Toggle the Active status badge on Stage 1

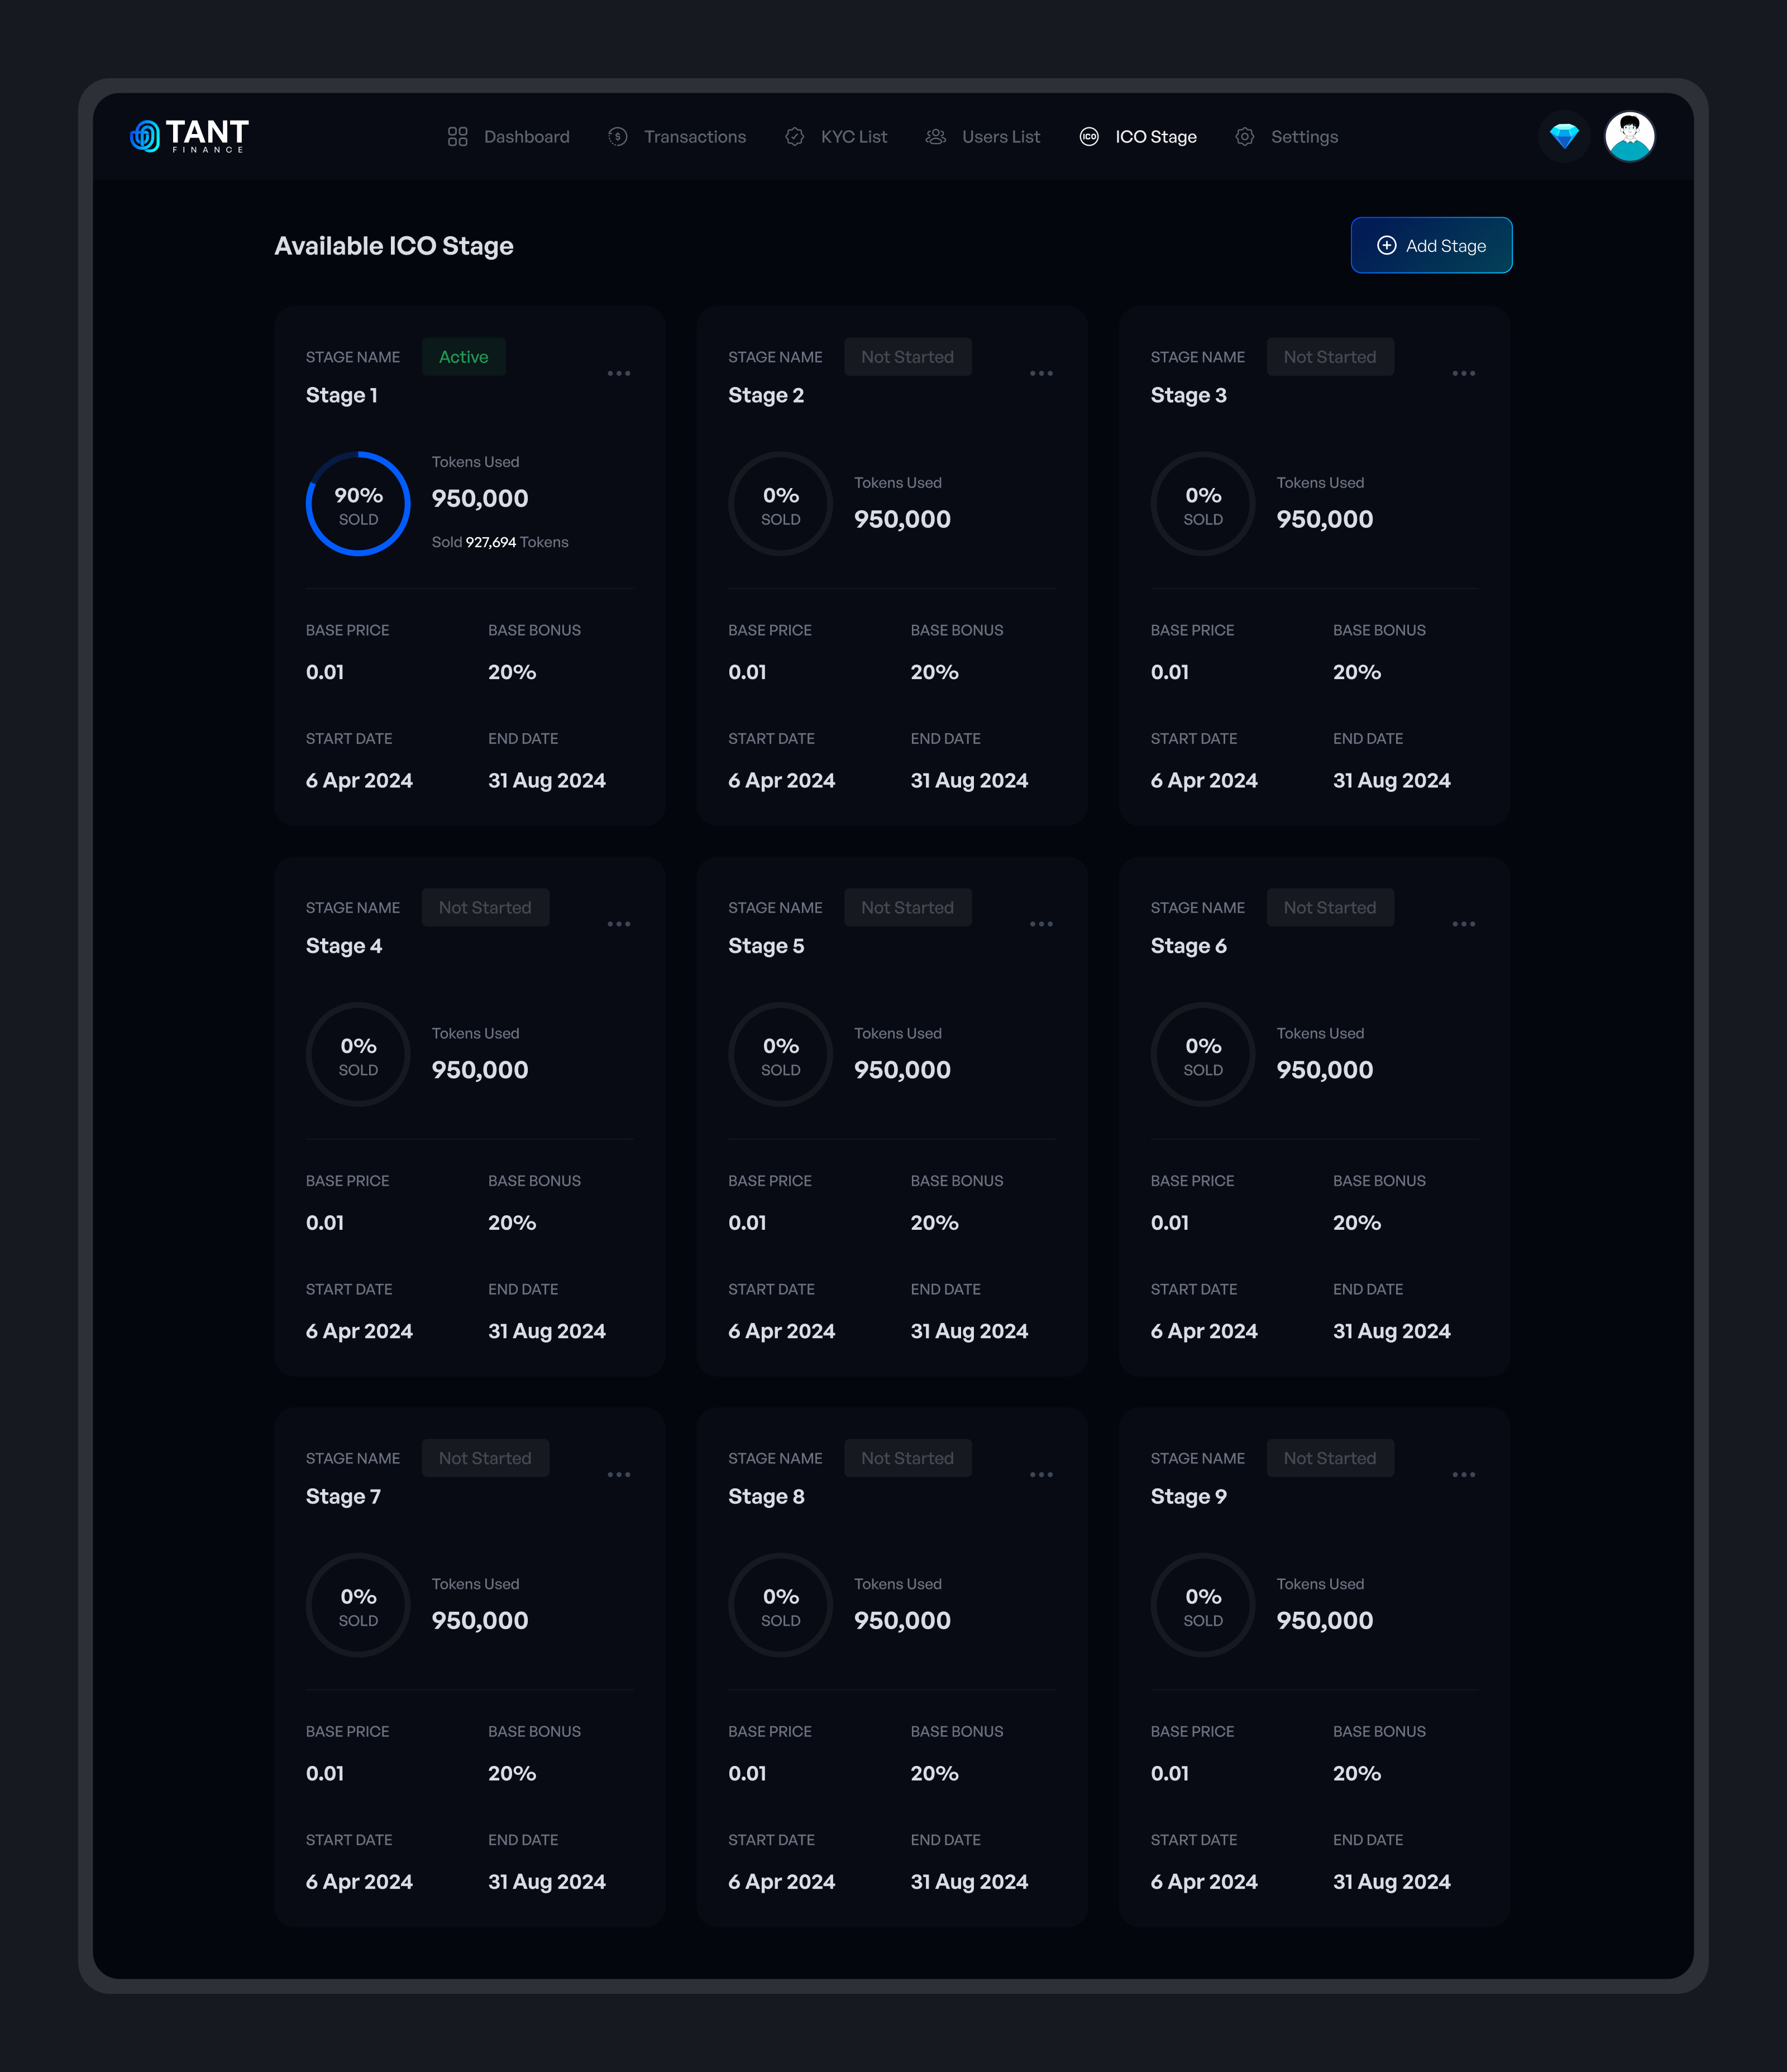pos(463,357)
